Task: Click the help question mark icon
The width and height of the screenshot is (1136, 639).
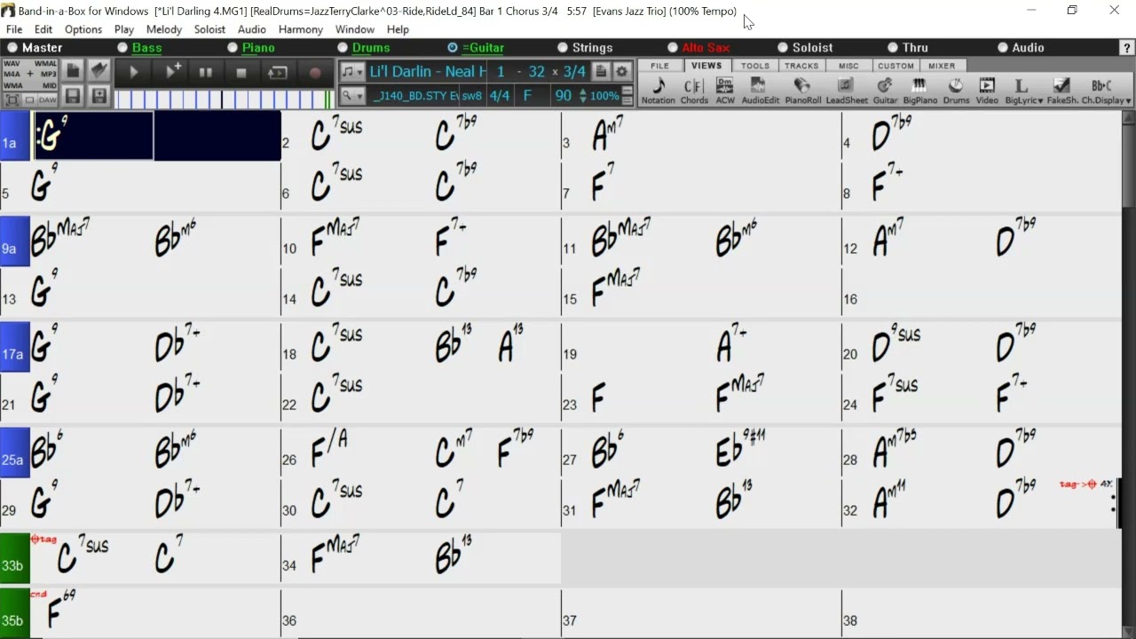Action: point(1126,48)
